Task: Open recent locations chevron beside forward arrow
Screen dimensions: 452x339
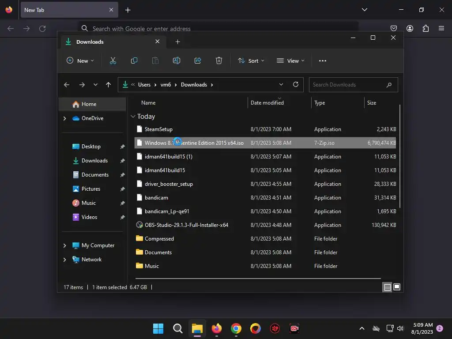Action: 95,85
